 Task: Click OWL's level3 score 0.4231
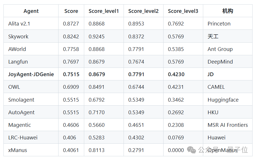click(x=176, y=87)
